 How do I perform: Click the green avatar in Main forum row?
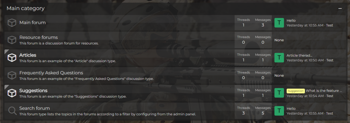(x=279, y=23)
